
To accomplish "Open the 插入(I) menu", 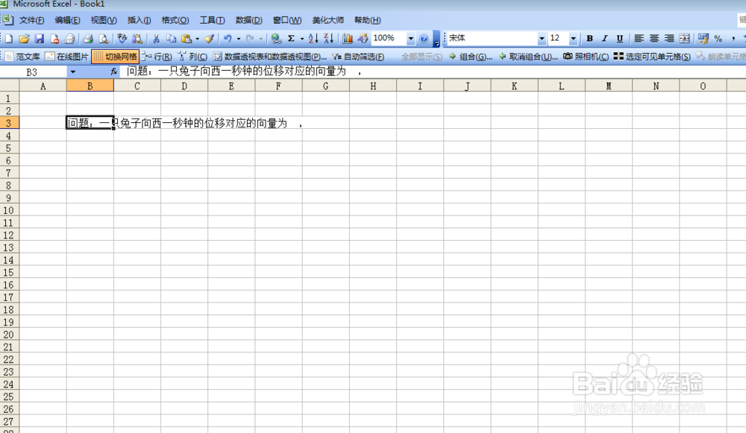I will [x=139, y=20].
